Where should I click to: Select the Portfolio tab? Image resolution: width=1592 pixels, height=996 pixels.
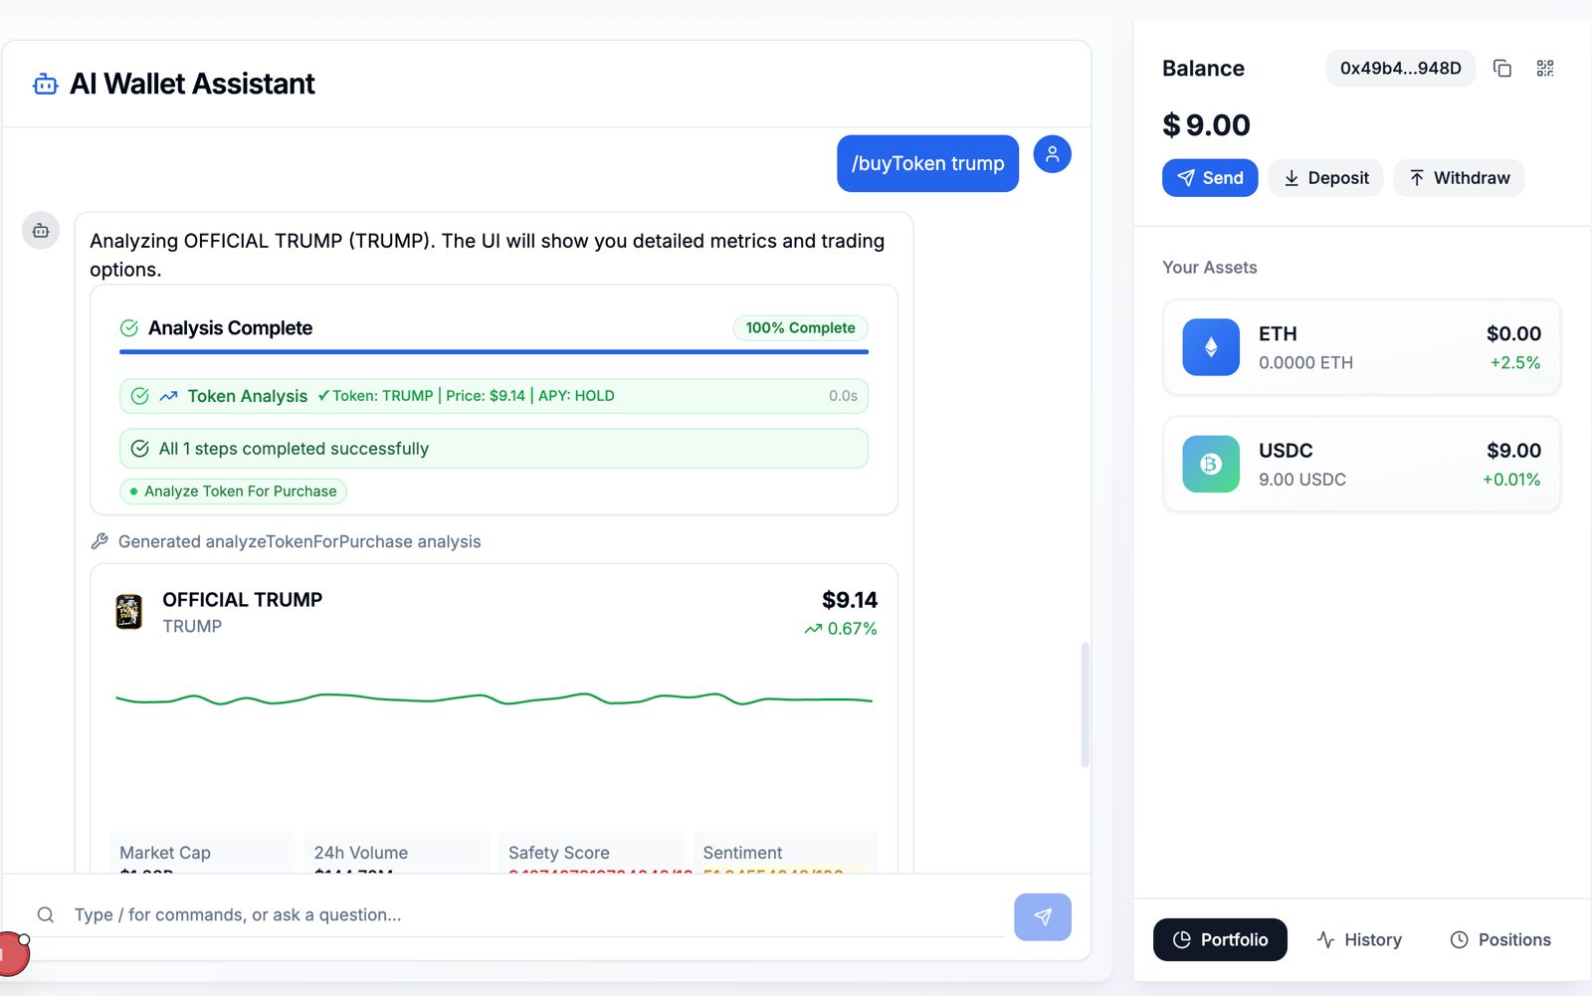pyautogui.click(x=1220, y=939)
